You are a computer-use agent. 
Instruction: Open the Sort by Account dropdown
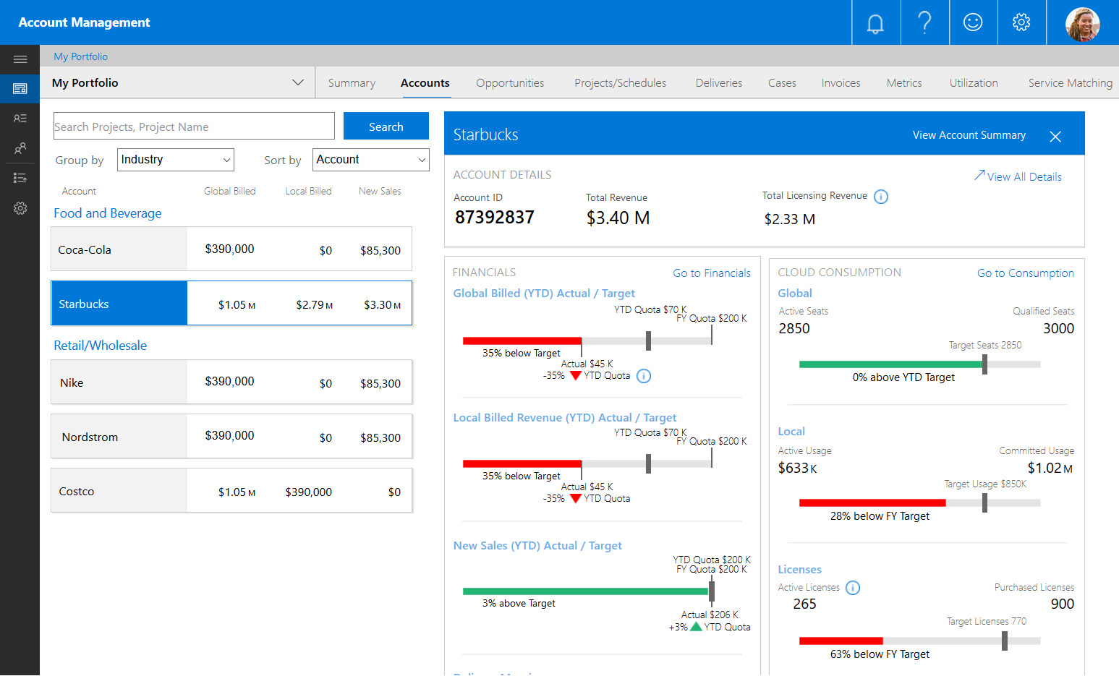click(371, 160)
